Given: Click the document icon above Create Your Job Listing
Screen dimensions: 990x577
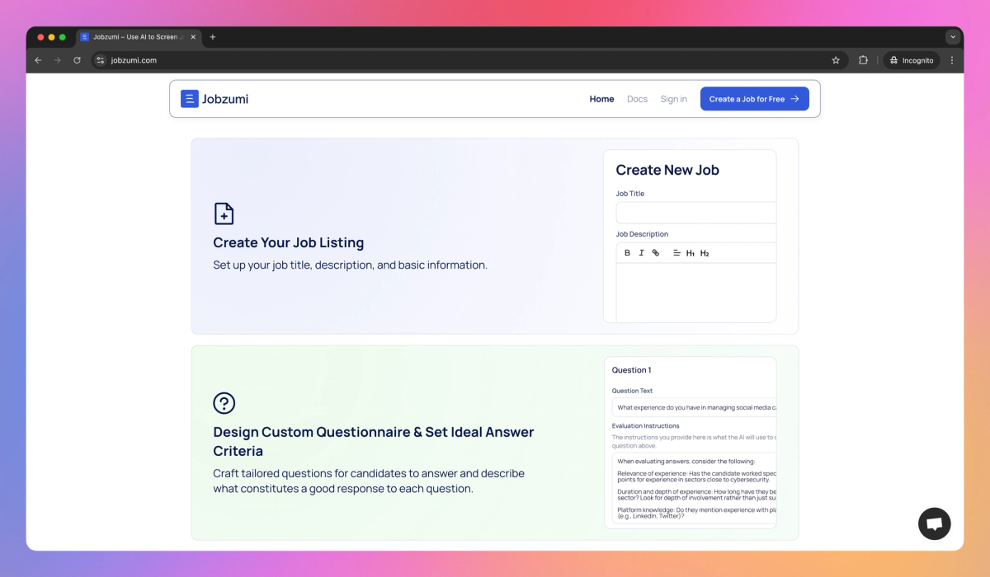Looking at the screenshot, I should (224, 213).
